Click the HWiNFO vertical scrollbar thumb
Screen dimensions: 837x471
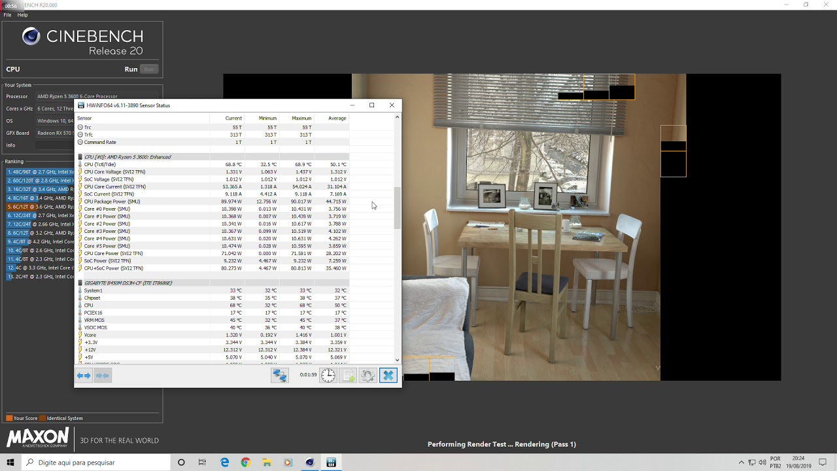(x=397, y=208)
